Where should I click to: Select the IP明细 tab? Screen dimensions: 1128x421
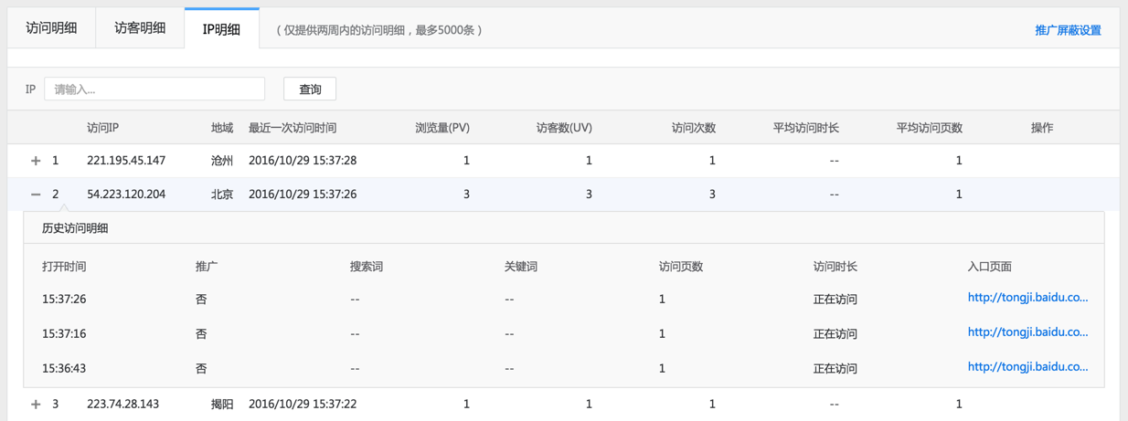click(221, 29)
